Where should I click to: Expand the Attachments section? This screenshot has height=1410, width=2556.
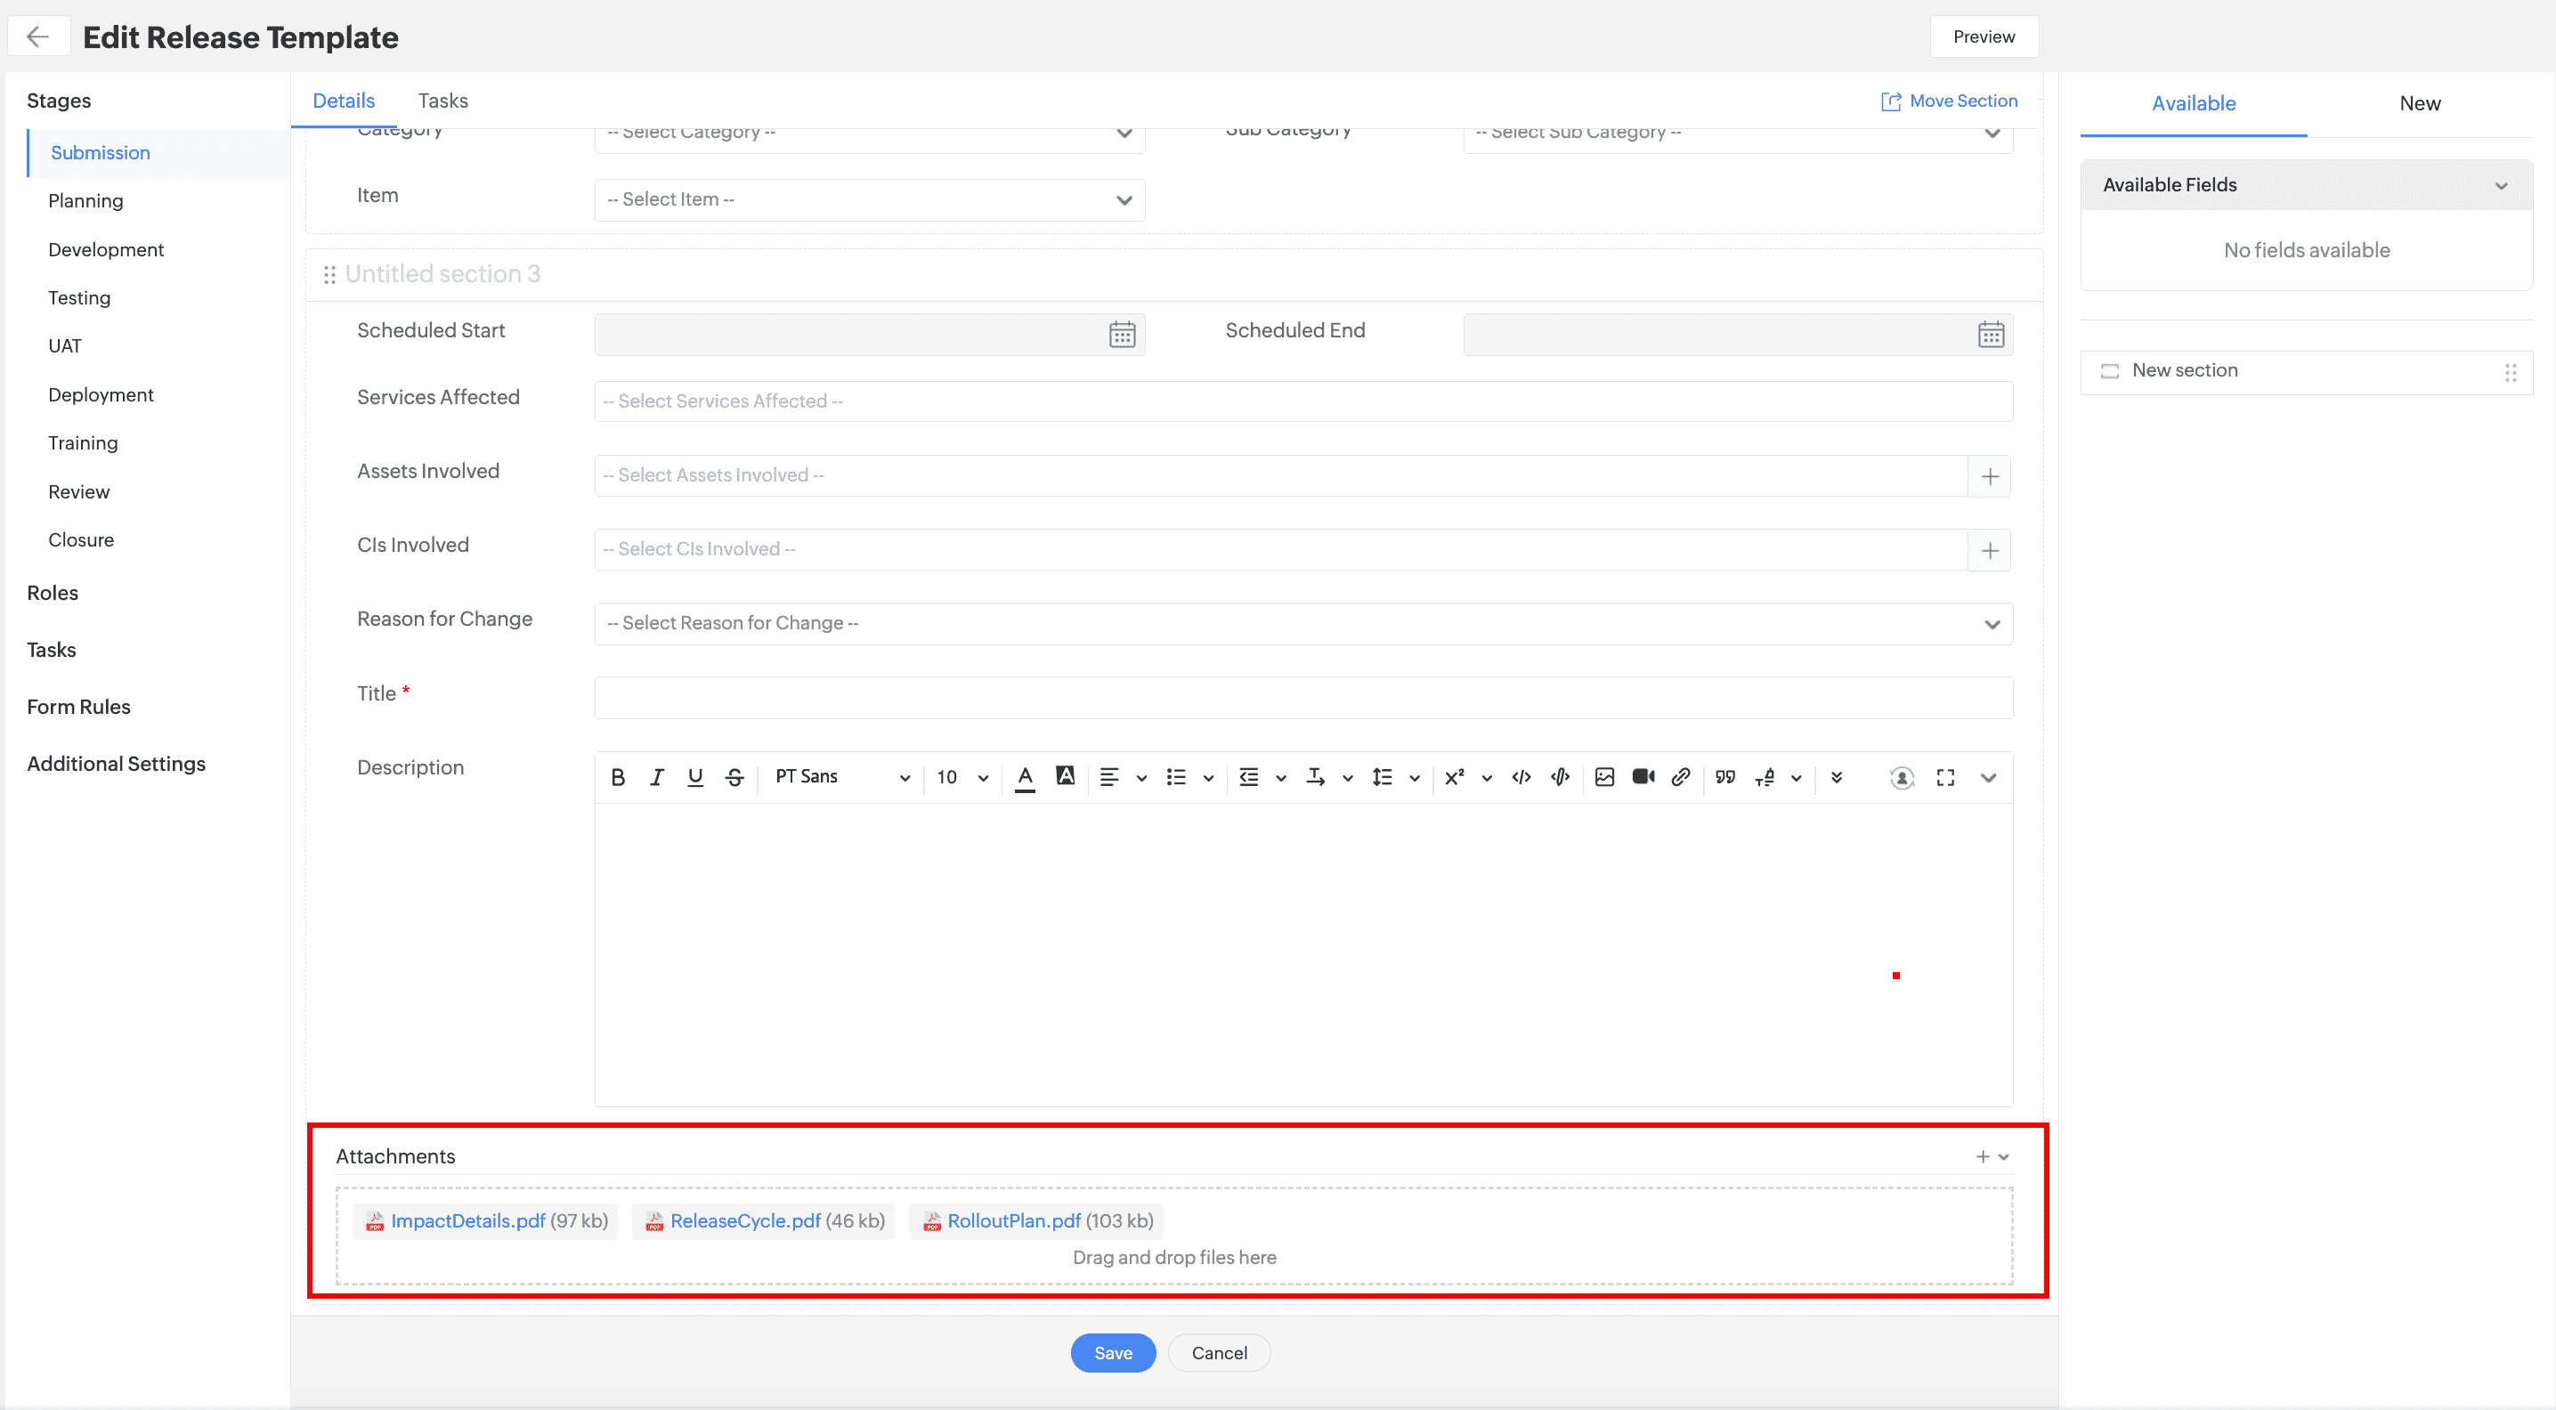point(2006,1156)
